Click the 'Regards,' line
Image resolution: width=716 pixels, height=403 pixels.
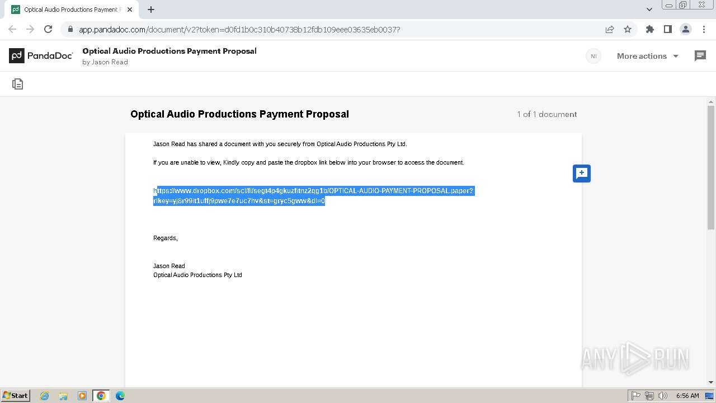pyautogui.click(x=166, y=238)
